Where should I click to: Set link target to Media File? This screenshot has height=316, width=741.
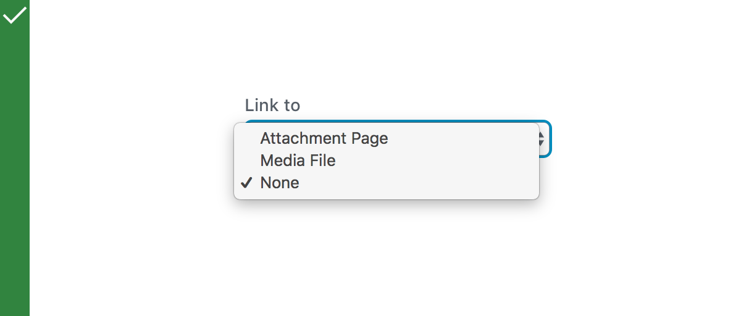click(x=298, y=160)
